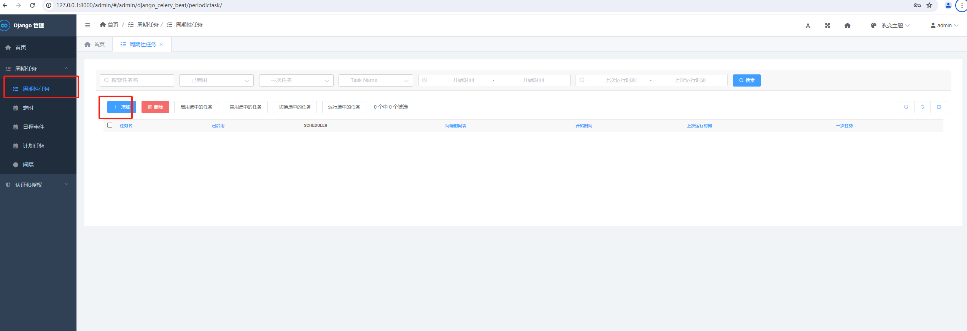Select 周期性任务 in the sidebar
This screenshot has height=331, width=967.
point(38,89)
